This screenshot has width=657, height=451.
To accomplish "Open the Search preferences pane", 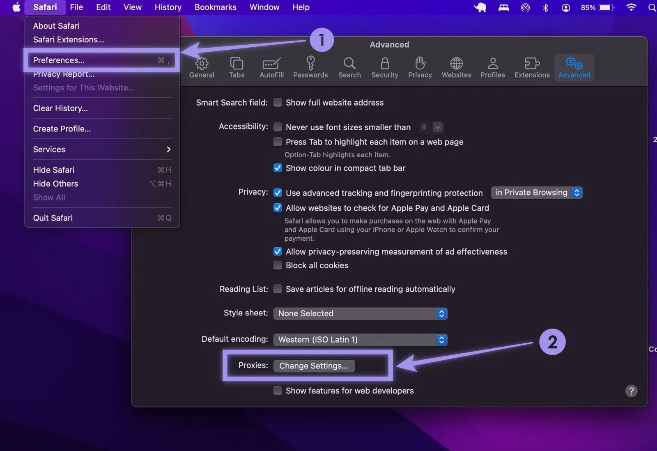I will coord(349,68).
